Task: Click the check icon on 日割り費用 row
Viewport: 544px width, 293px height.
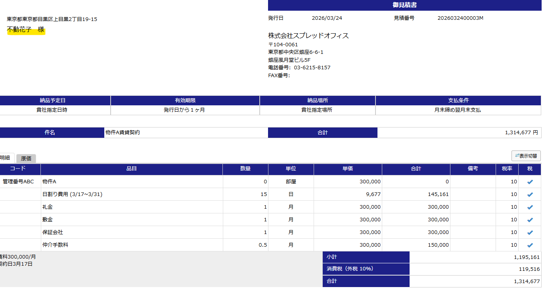Action: pos(530,194)
